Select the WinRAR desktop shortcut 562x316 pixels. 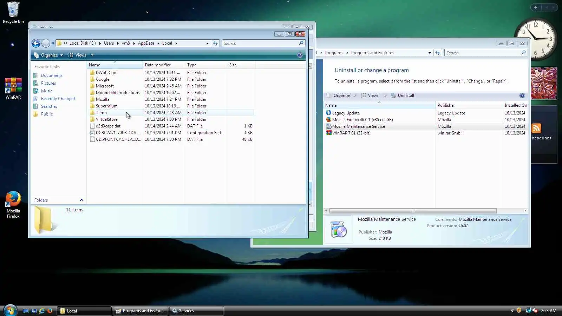pyautogui.click(x=13, y=88)
